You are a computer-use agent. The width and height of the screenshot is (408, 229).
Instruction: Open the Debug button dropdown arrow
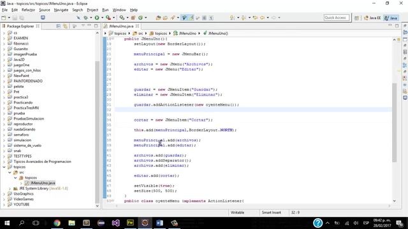point(91,18)
